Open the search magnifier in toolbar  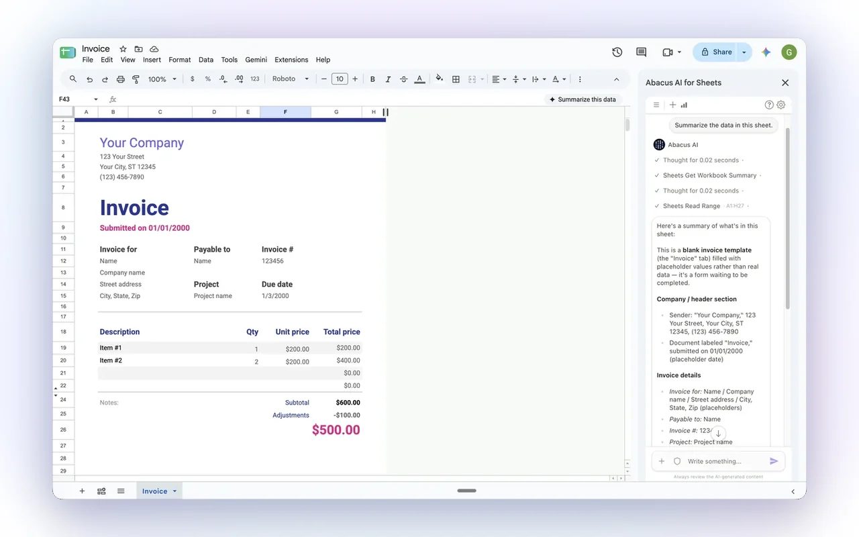click(73, 79)
